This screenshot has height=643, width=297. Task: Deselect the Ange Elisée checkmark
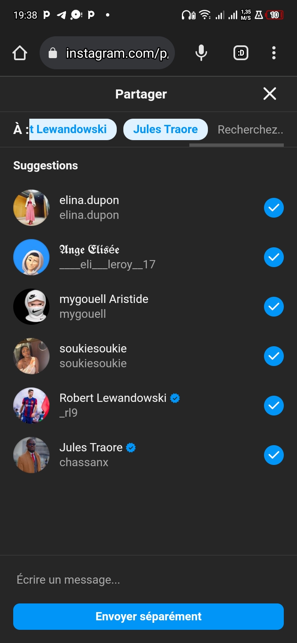tap(274, 257)
